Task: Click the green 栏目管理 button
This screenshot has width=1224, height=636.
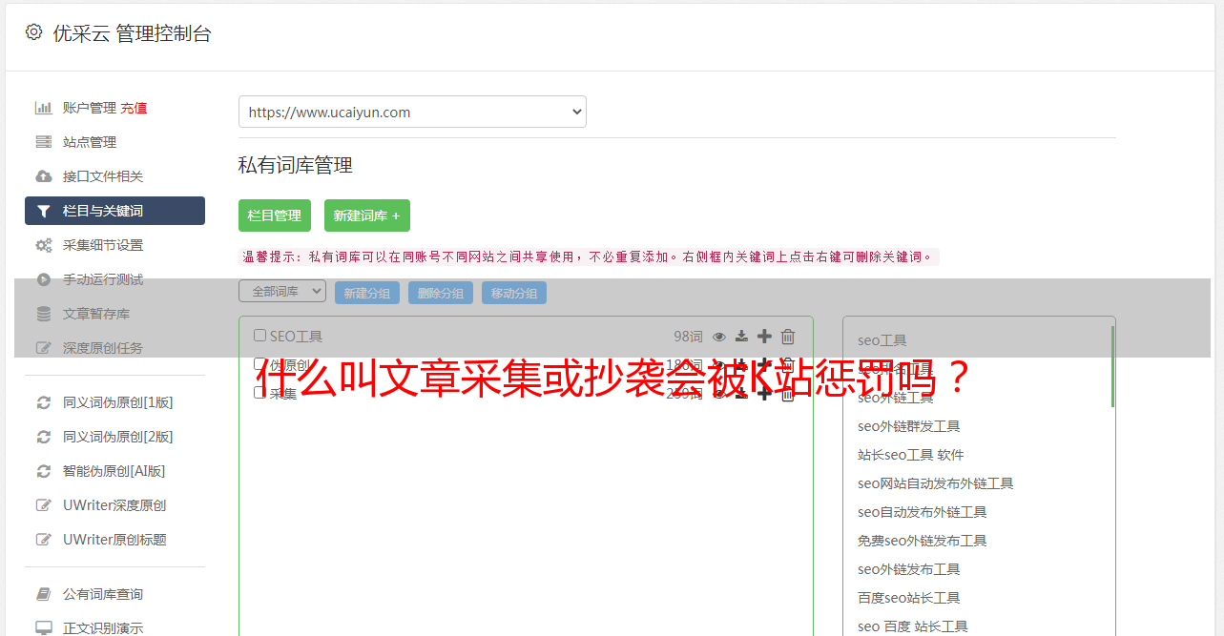Action: coord(275,215)
